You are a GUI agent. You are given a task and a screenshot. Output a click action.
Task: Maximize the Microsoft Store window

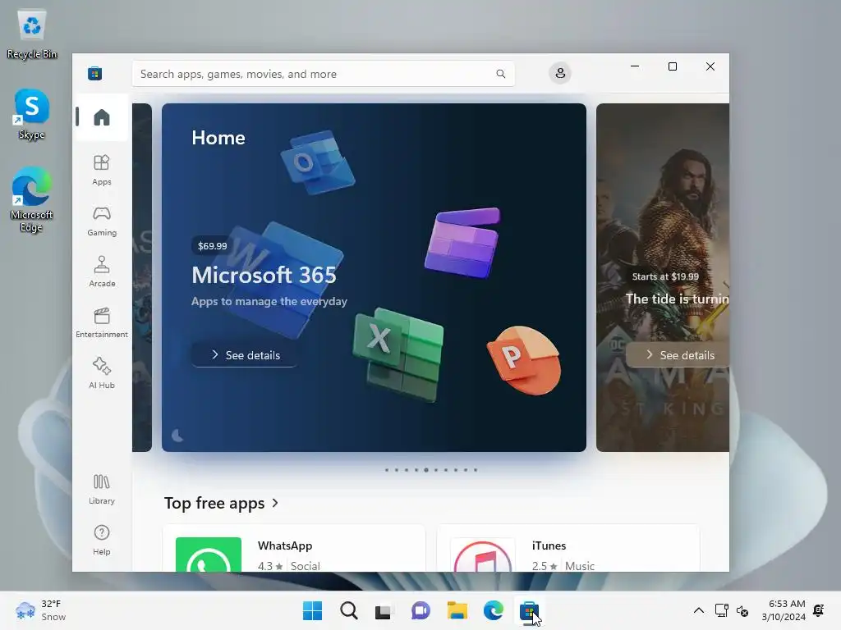click(x=673, y=66)
